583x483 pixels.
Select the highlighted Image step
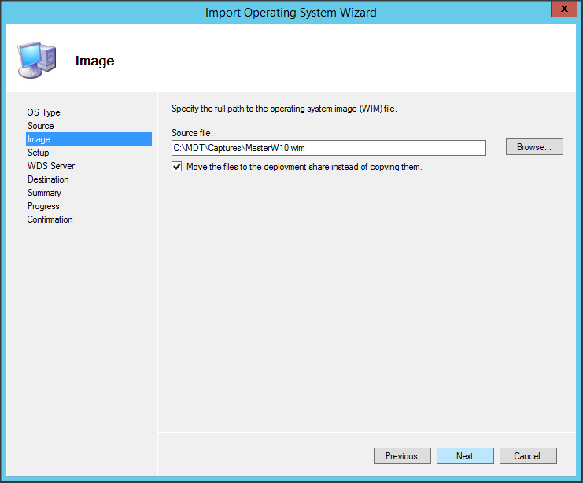pos(39,139)
